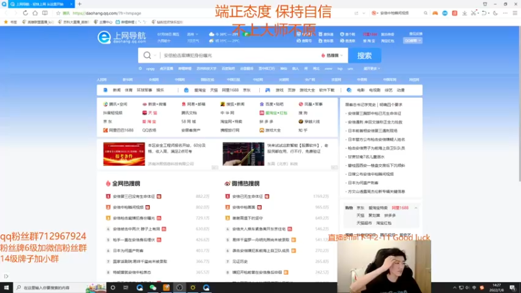
Task: Open the 体育 category link
Action: click(128, 90)
